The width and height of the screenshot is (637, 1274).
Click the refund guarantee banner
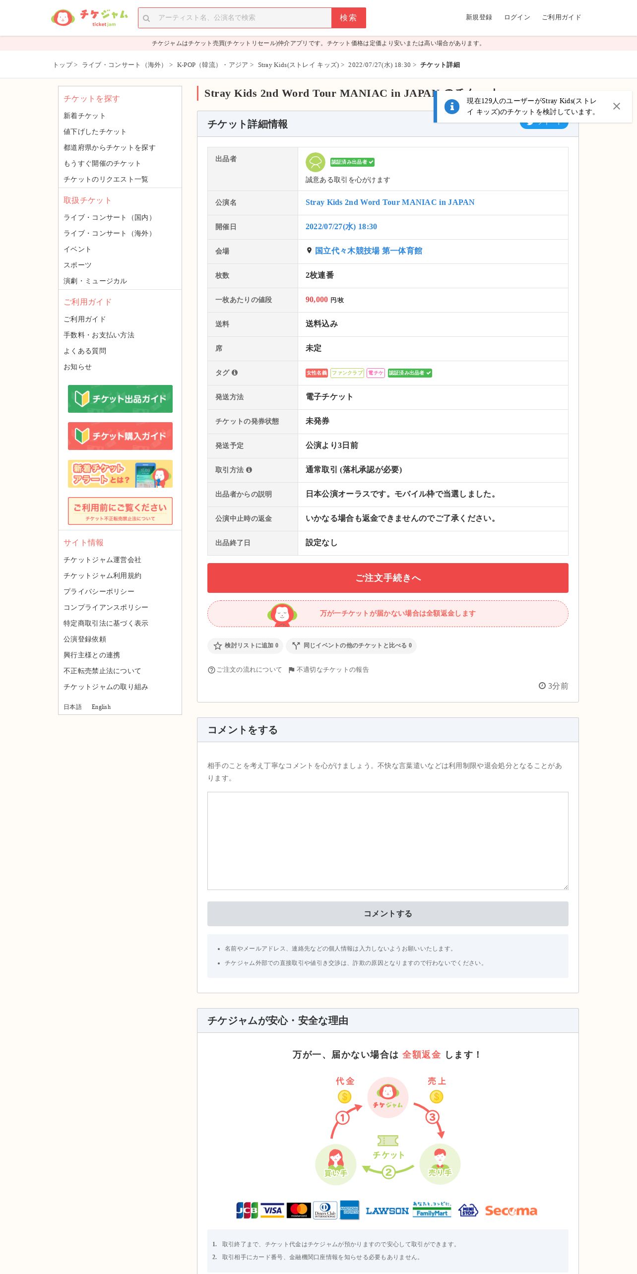(x=388, y=614)
